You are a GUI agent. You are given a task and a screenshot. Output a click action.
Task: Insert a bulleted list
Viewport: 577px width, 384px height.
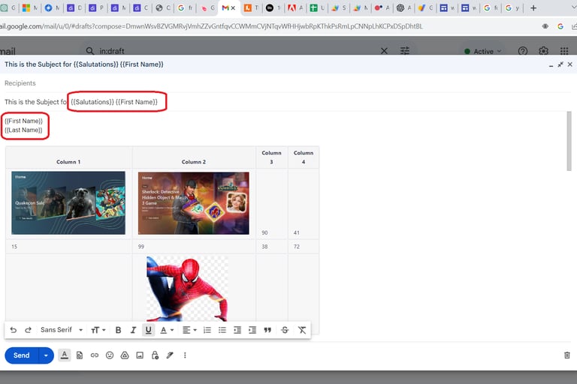pos(222,330)
